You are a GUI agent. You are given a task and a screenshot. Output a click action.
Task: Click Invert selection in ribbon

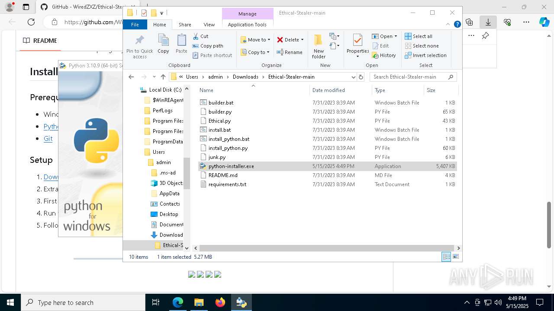425,55
